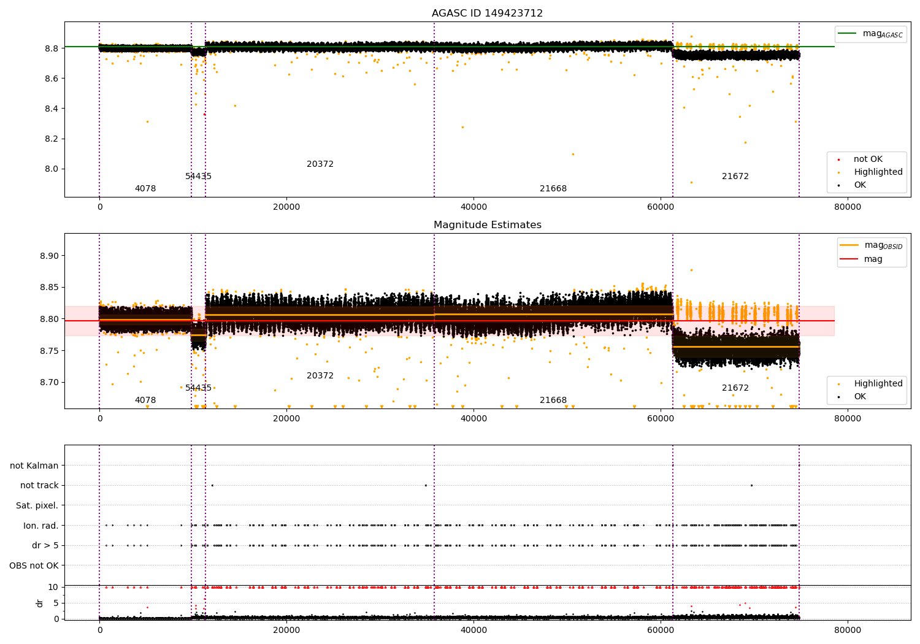
Task: Click OBSID label '20372' in the AGASC ID plot
Action: coord(320,164)
